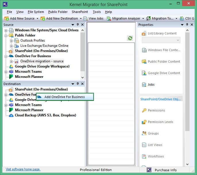
Task: Select the Permissions icon in Properties
Action: coord(144,110)
